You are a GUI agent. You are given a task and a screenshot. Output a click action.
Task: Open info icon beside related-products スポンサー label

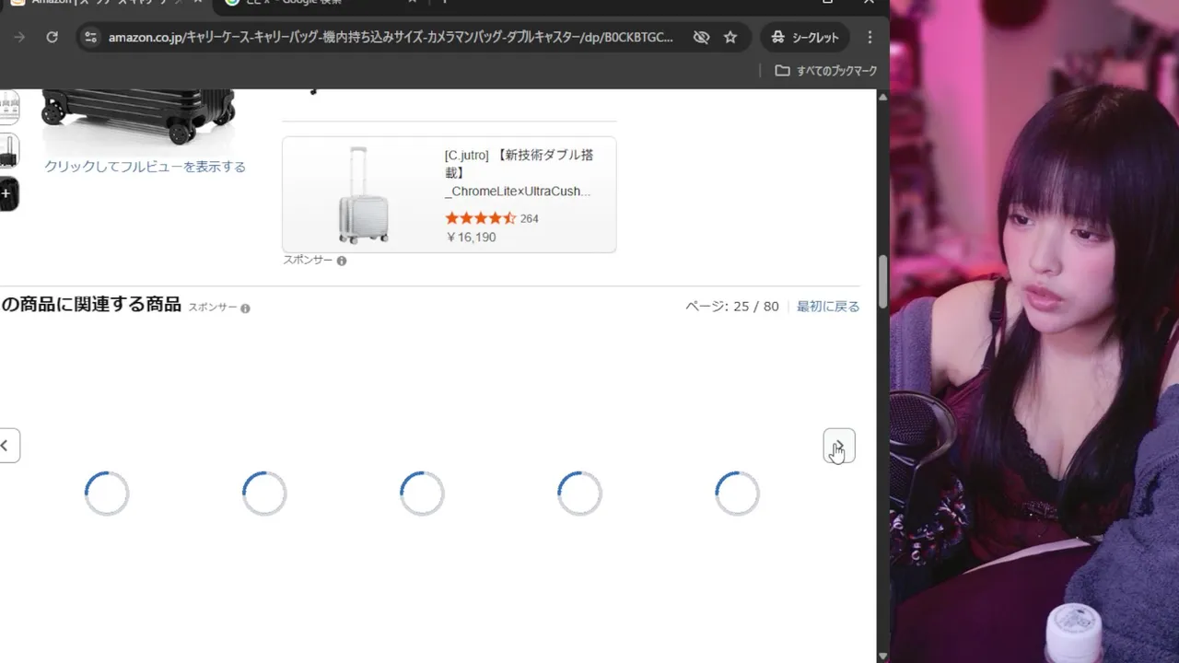pos(245,308)
